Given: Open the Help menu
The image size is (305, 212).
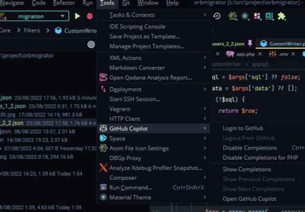Looking at the screenshot, I should pyautogui.click(x=172, y=3).
